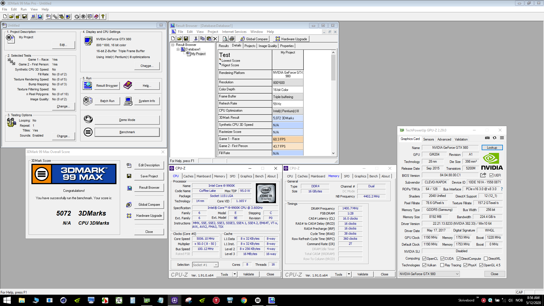Viewport: 544px width, 306px height.
Task: Click the BIOS export share icon in GPU-Z
Action: [x=483, y=175]
